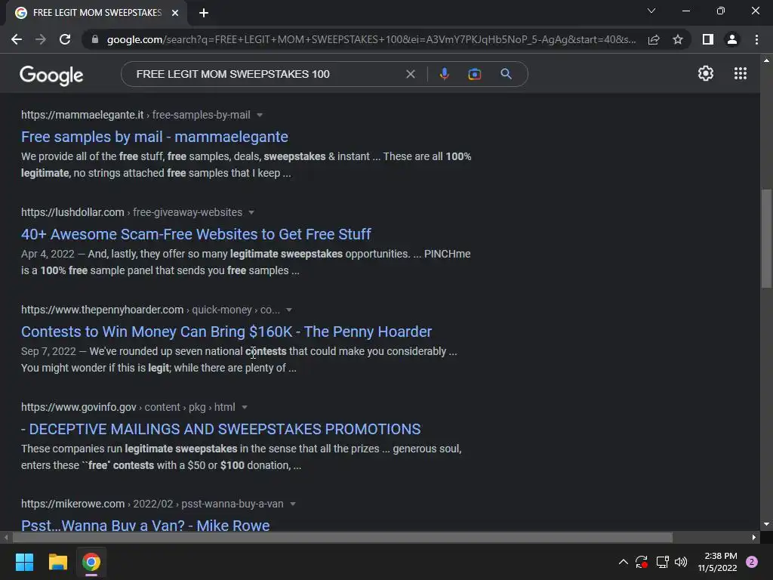Open the clock showing 2:38 PM
773x580 pixels.
click(717, 562)
